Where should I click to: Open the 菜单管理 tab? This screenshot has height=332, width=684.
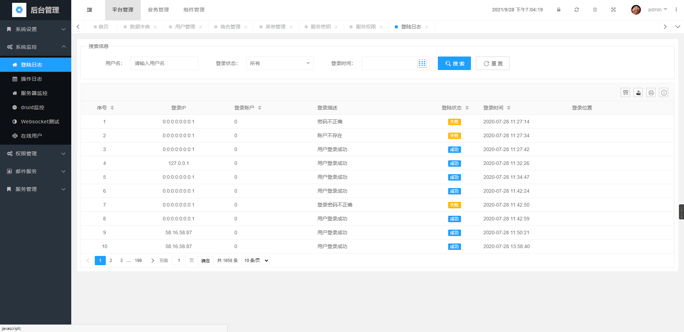coord(275,27)
